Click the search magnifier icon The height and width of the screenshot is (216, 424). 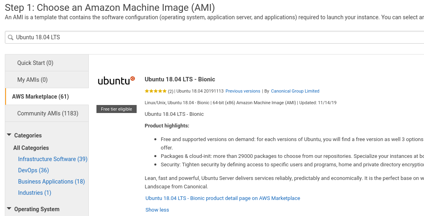pyautogui.click(x=10, y=38)
